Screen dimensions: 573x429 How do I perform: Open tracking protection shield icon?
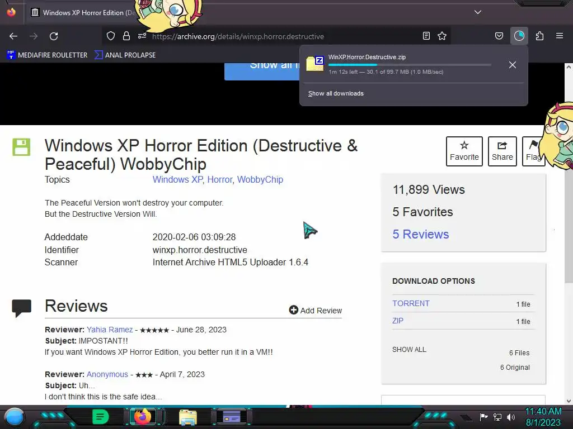click(x=111, y=36)
